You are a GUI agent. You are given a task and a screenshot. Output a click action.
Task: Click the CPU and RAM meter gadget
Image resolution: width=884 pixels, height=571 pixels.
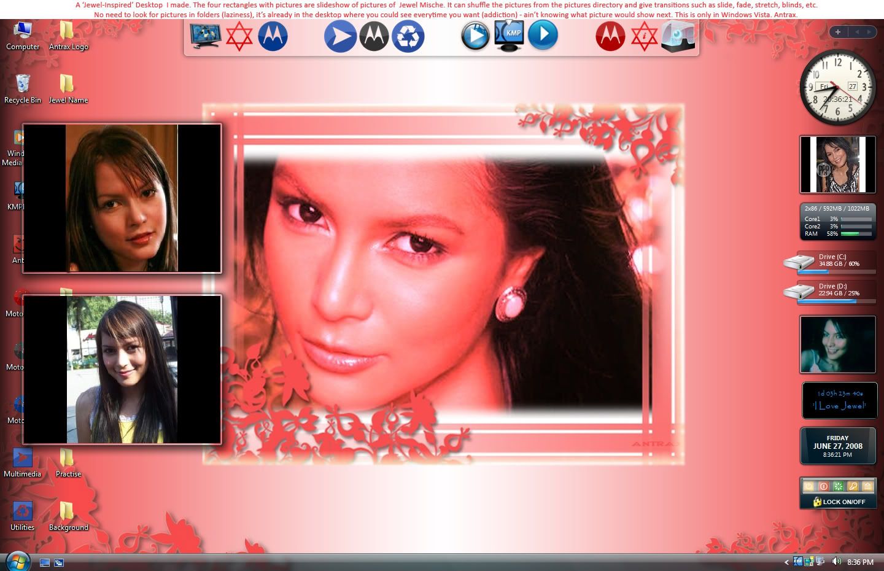click(x=837, y=221)
